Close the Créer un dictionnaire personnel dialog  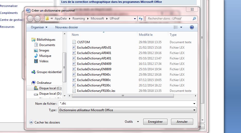click(x=192, y=9)
